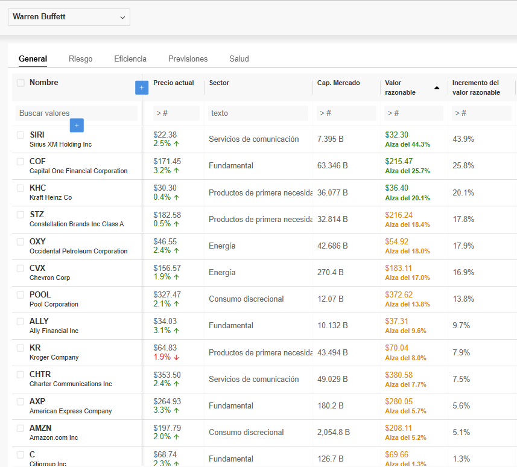Click the Valor razonable filter field
This screenshot has width=517, height=467.
pyautogui.click(x=414, y=113)
